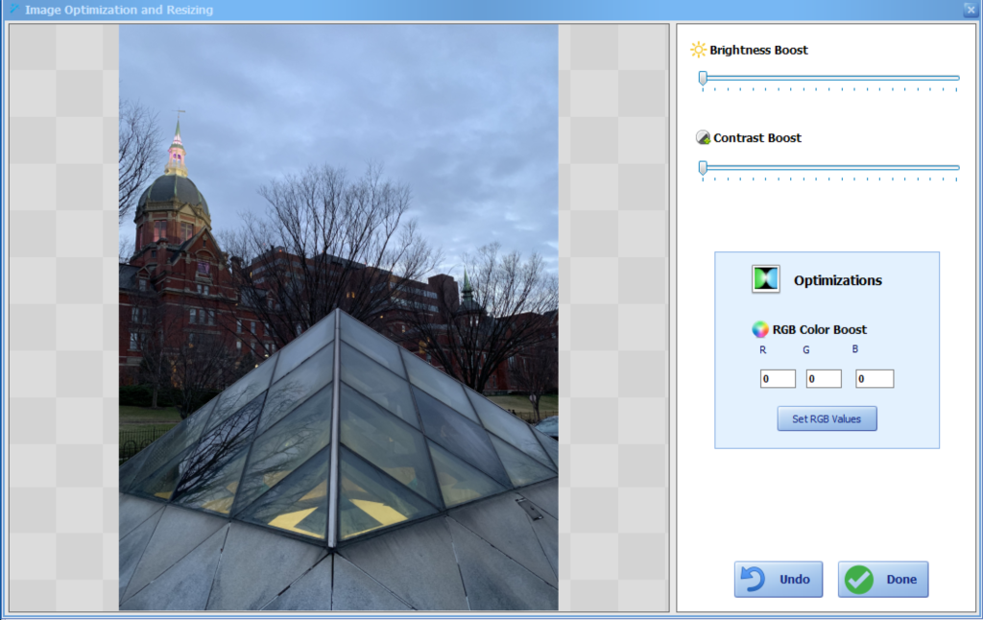Click the Contrast Boost slider handle
Viewport: 983px width, 620px height.
point(703,167)
